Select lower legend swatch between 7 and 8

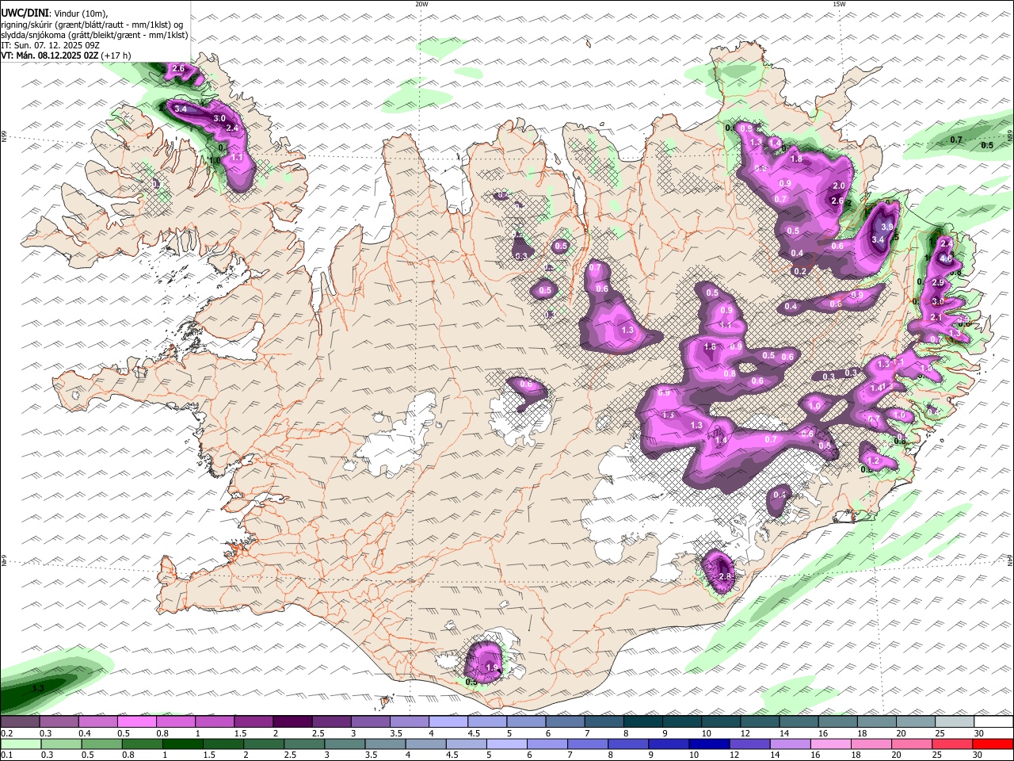pyautogui.click(x=588, y=744)
